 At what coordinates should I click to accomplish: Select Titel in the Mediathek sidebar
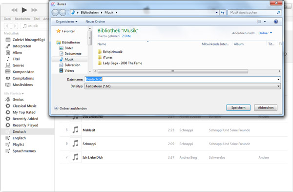(x=16, y=59)
